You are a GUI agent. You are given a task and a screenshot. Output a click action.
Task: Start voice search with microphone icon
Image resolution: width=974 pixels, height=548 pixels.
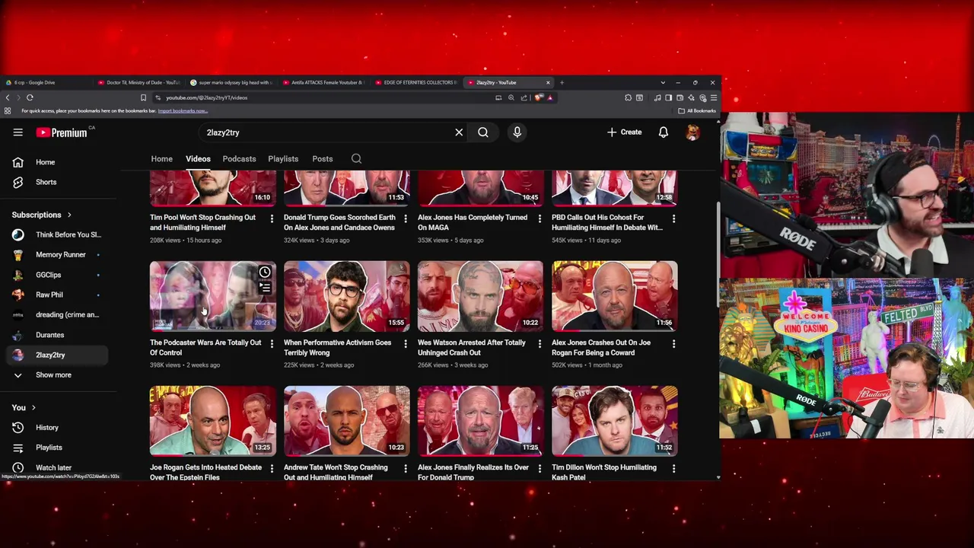517,132
